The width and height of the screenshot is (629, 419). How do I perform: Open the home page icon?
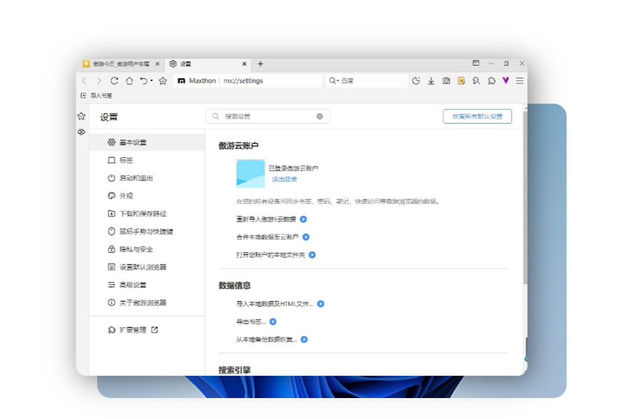tap(129, 80)
